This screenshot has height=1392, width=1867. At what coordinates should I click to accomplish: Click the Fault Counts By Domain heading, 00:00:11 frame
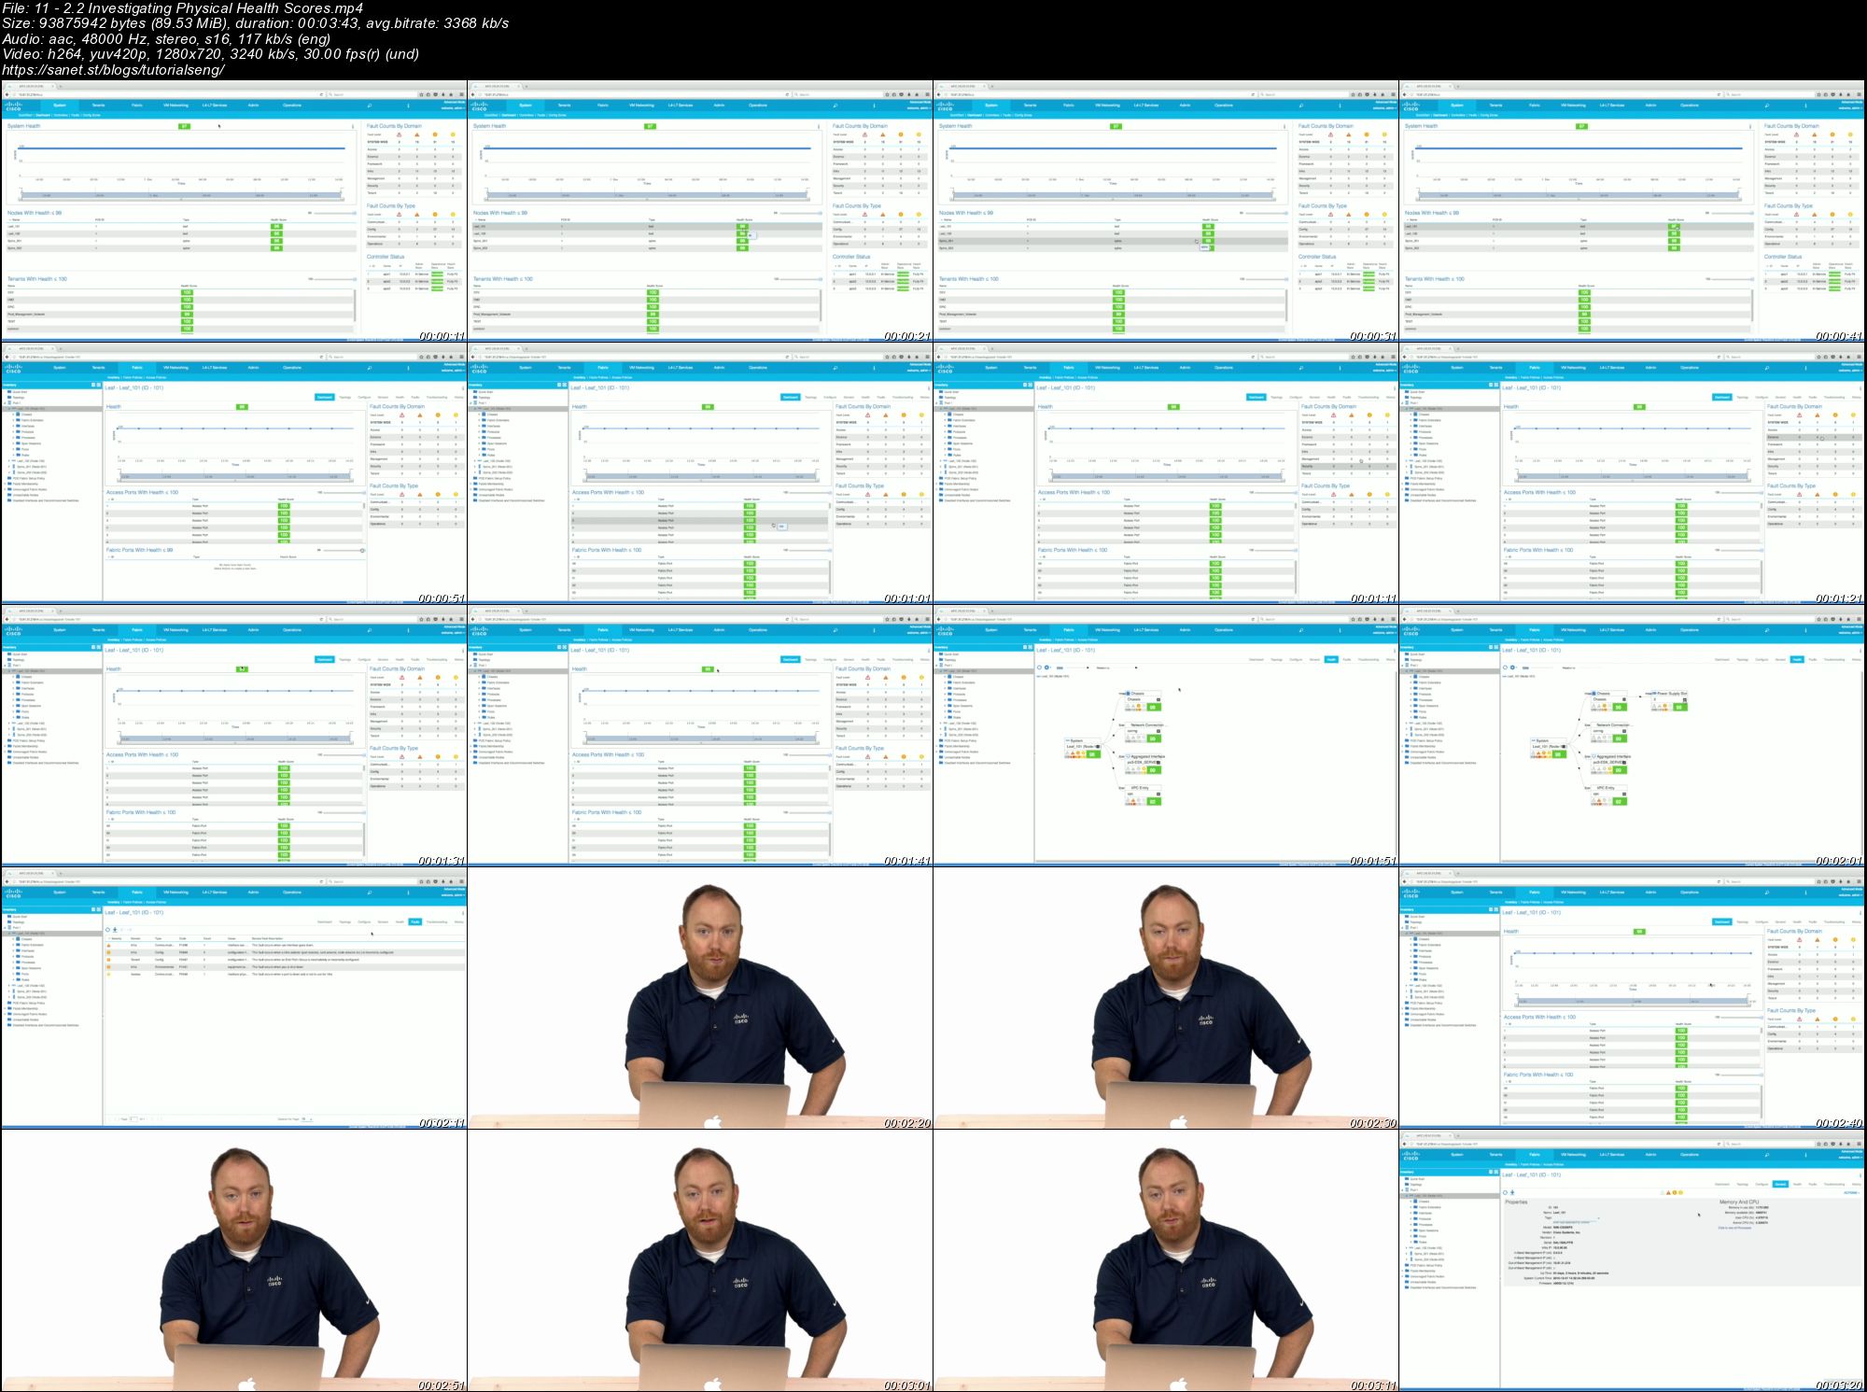coord(394,126)
